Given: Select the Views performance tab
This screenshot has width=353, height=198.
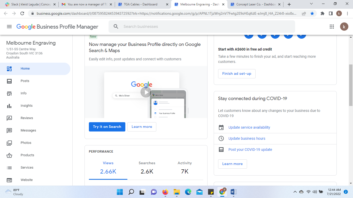Looking at the screenshot, I should (x=108, y=168).
